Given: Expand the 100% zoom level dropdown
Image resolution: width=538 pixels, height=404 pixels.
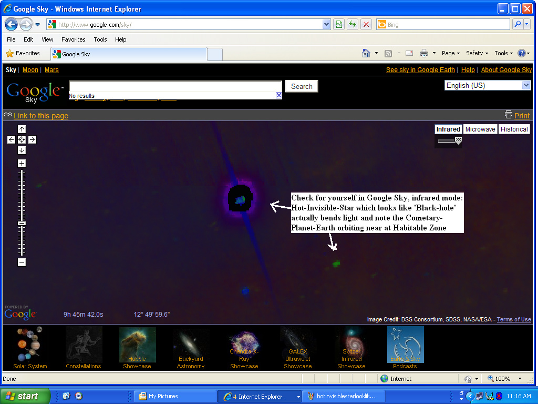Looking at the screenshot, I should pyautogui.click(x=520, y=379).
